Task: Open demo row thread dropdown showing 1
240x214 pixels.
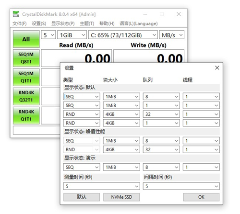Action: 201,167
